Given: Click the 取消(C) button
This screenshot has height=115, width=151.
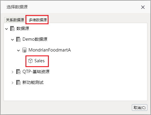Looking at the screenshot, I should point(140,108).
